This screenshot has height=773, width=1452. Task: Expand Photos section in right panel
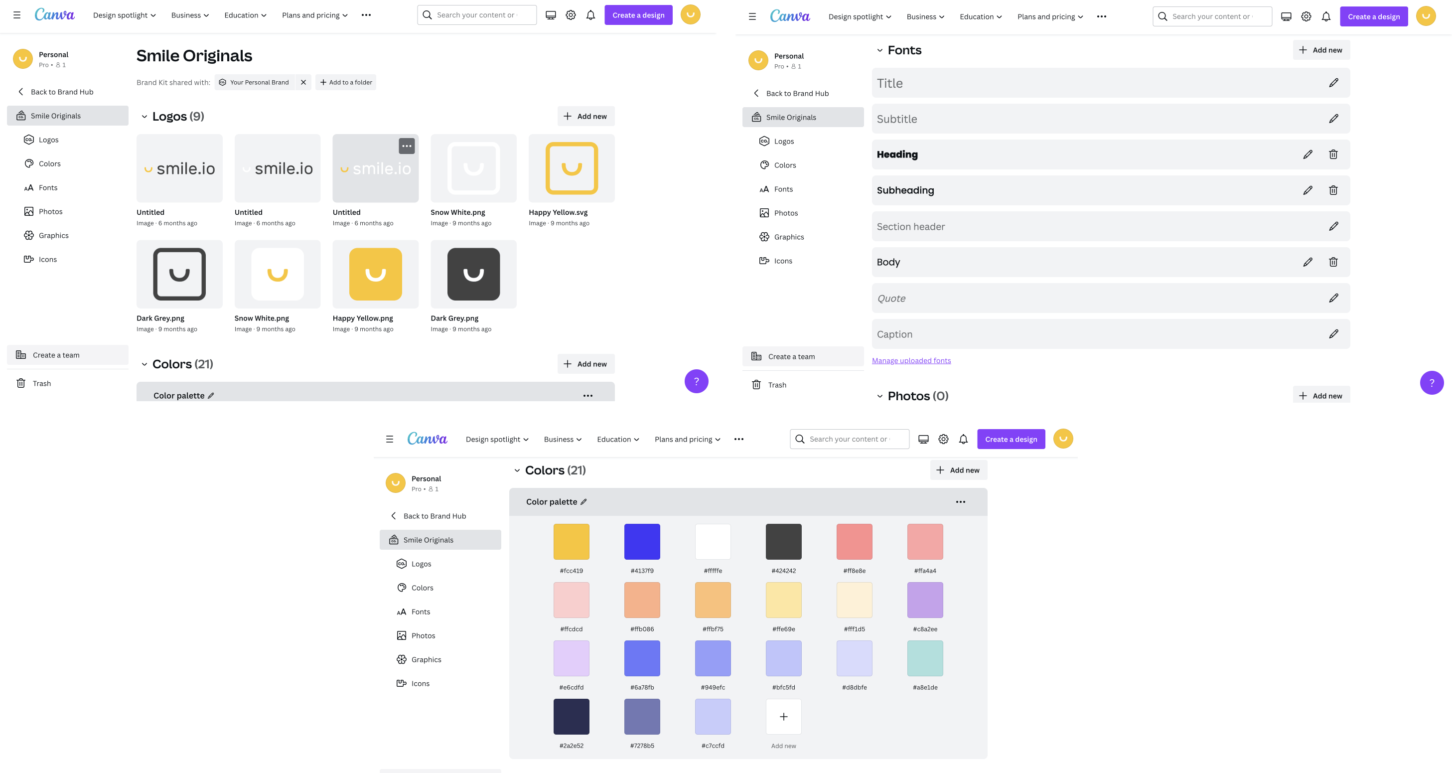click(x=877, y=395)
